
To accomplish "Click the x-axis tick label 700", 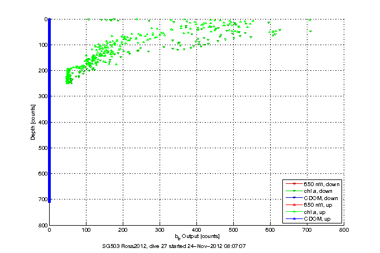I will 307,230.
